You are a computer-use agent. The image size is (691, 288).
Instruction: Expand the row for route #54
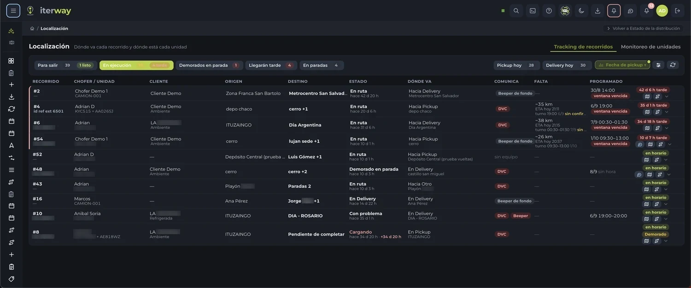pos(669,144)
